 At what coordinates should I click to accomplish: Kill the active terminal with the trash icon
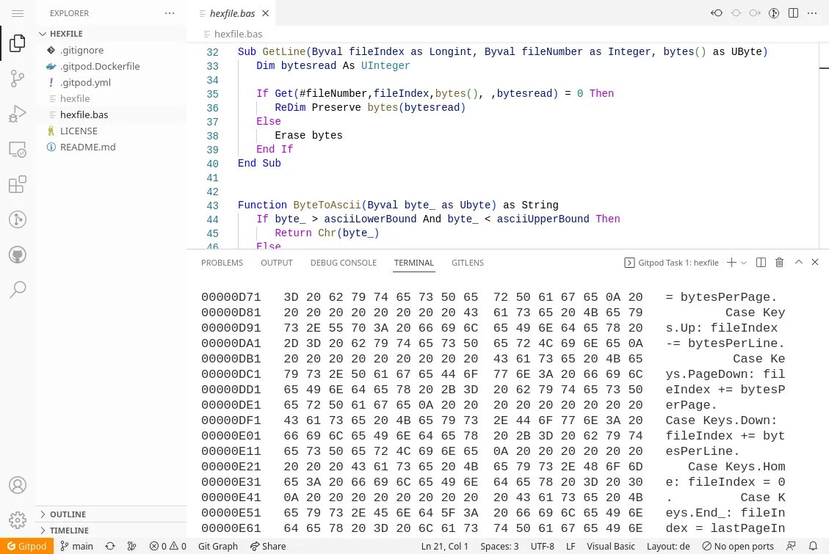pyautogui.click(x=779, y=262)
